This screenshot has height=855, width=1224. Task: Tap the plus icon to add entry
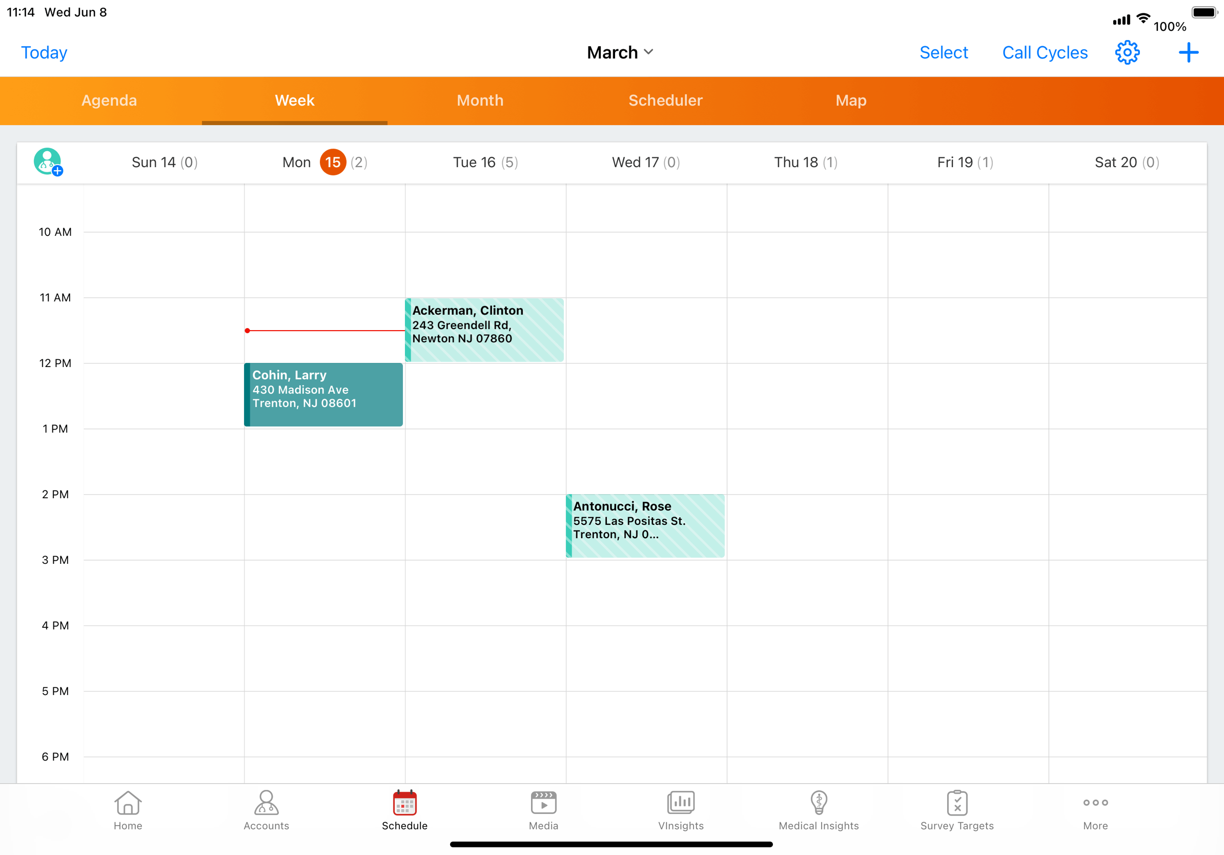coord(1188,52)
